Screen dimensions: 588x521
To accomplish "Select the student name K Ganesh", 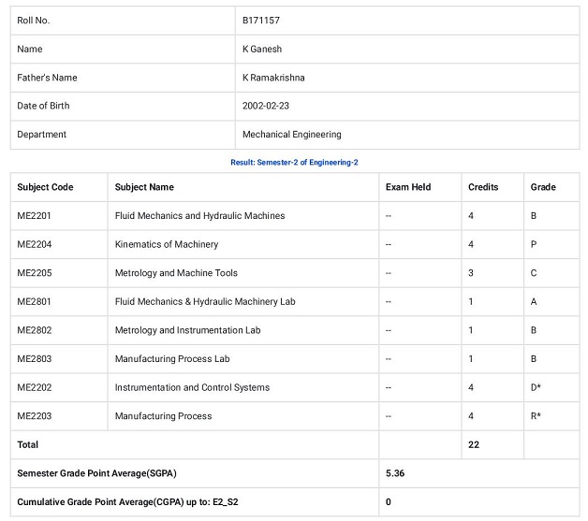I will pyautogui.click(x=261, y=49).
